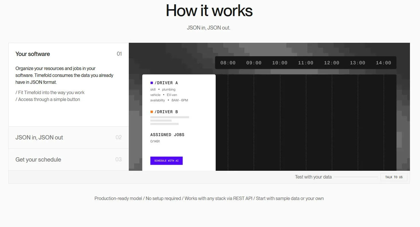Click the 12:00 time label
Screen dimensions: 420x227
[x=332, y=63]
